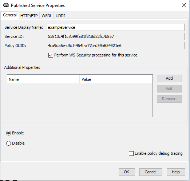Image resolution: width=190 pixels, height=181 pixels.
Task: Click the Policy GUID field
Action: (116, 46)
